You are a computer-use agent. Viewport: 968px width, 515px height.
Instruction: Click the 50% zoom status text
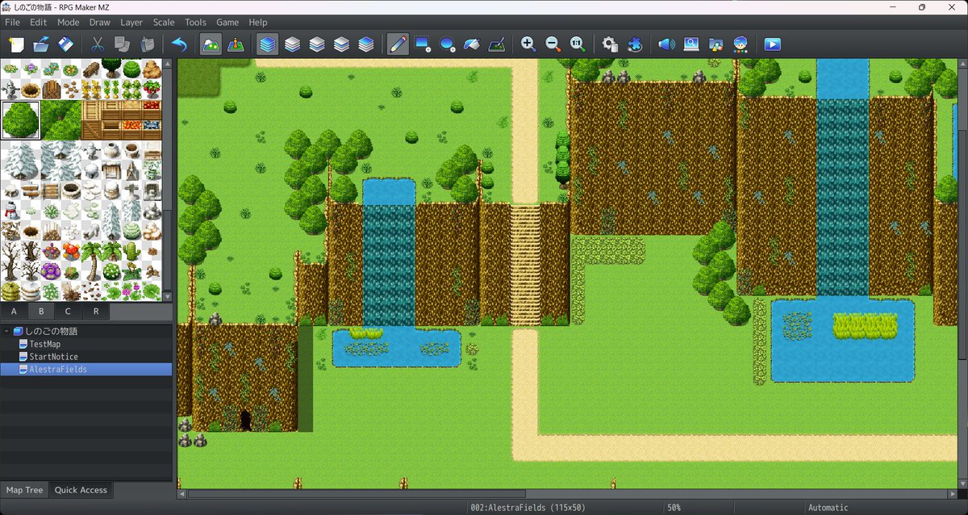(674, 508)
